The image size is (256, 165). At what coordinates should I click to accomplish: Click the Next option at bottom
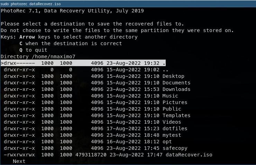[x=19, y=161]
